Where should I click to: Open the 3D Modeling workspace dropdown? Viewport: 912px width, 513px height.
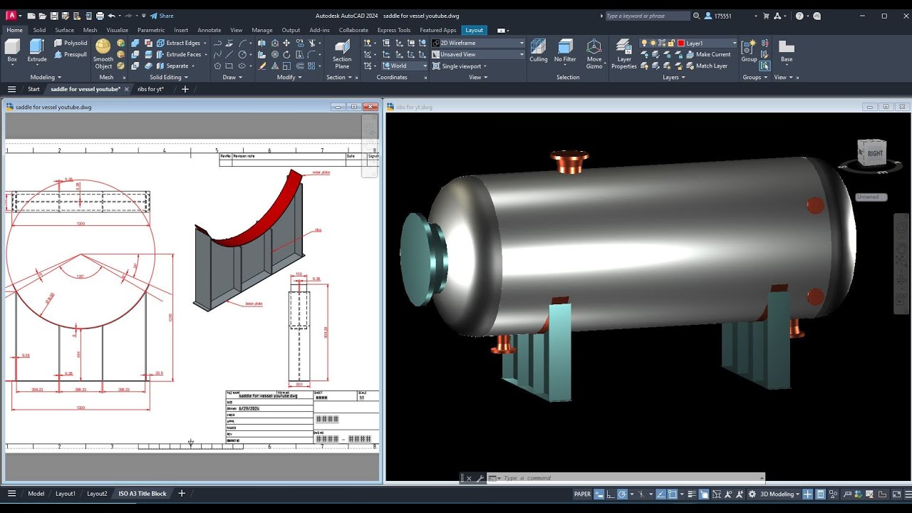click(780, 494)
